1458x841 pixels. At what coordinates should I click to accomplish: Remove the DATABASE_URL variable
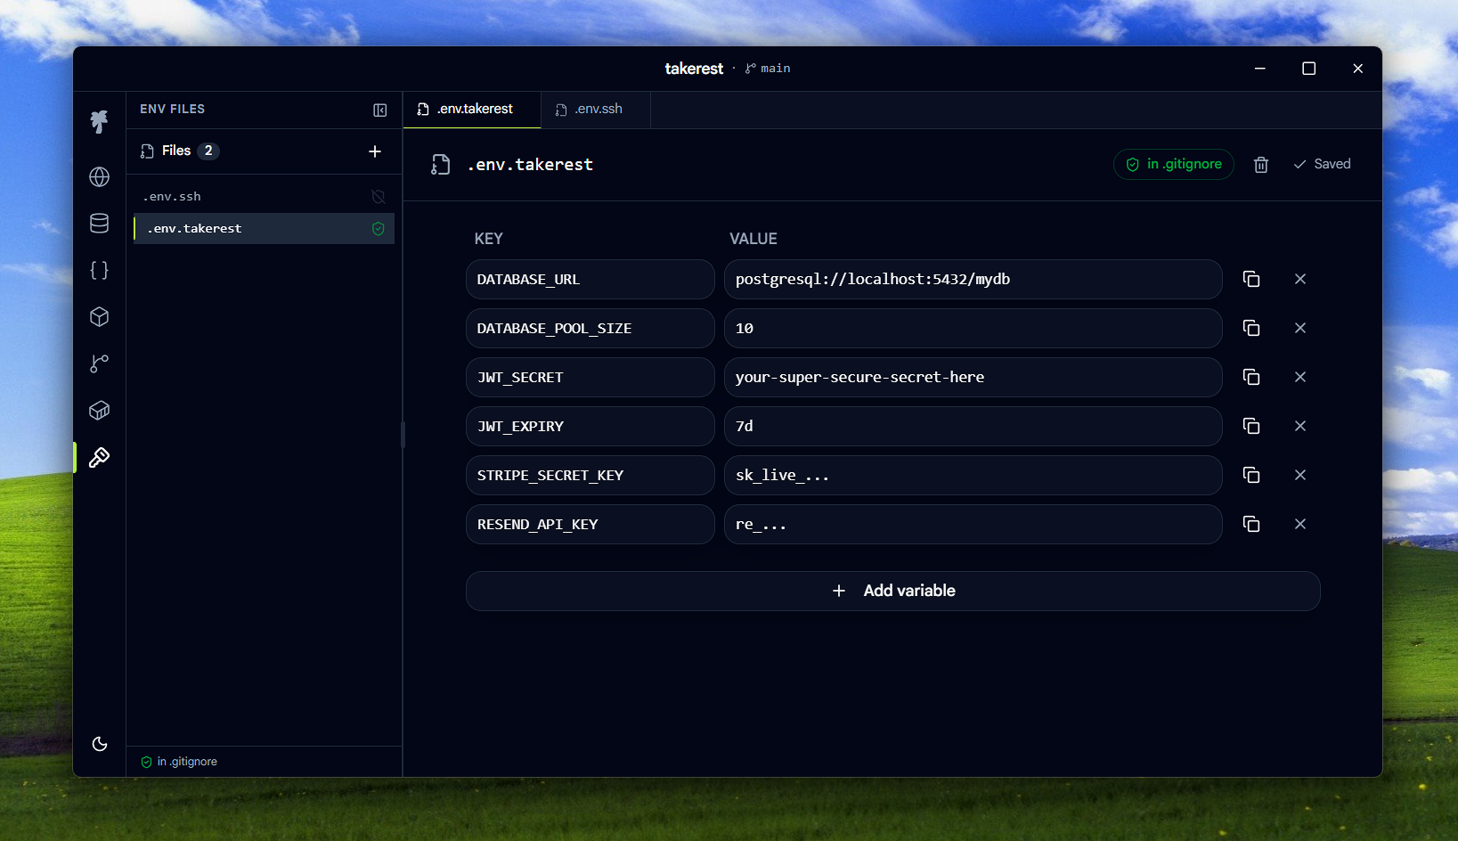pos(1300,280)
